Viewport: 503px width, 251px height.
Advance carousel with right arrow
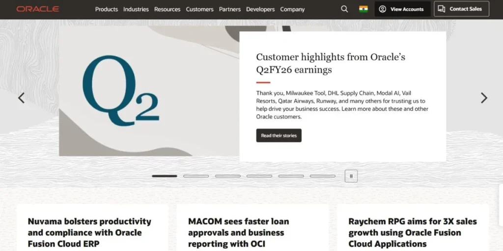484,98
